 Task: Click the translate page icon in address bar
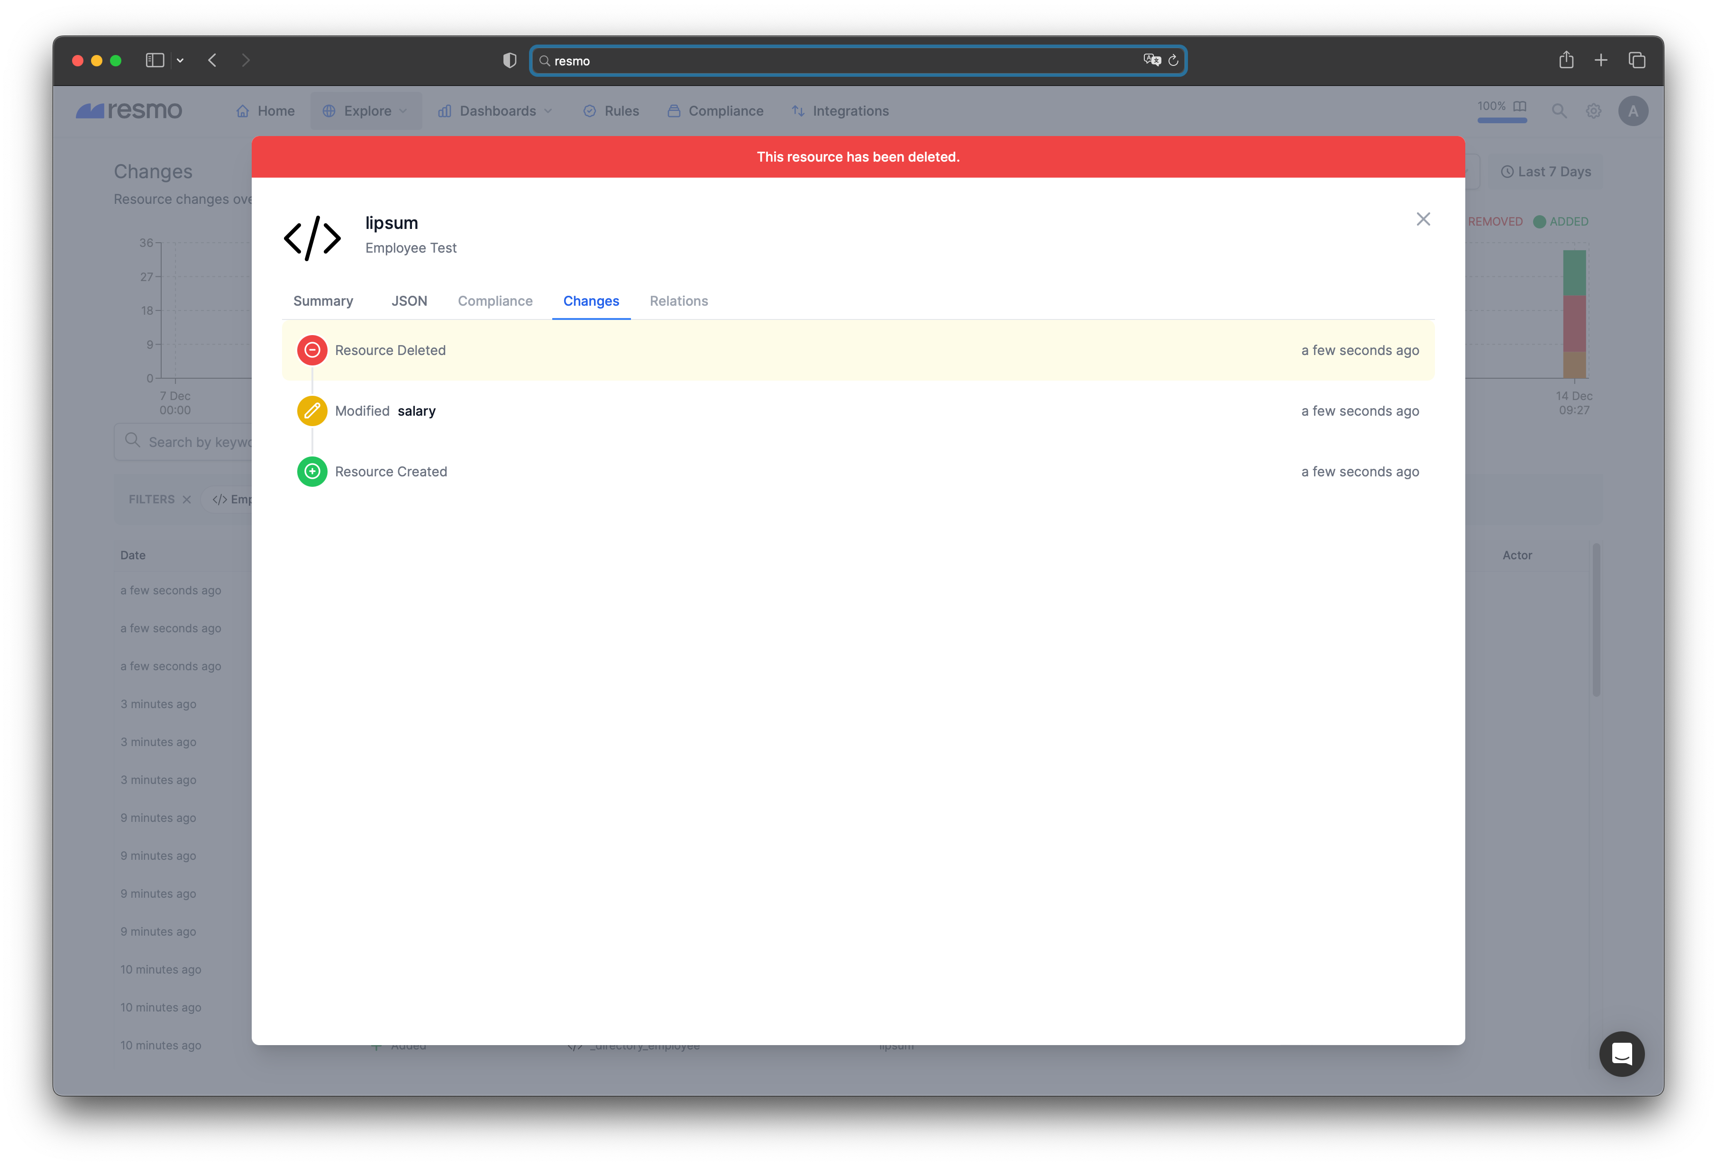click(x=1151, y=61)
